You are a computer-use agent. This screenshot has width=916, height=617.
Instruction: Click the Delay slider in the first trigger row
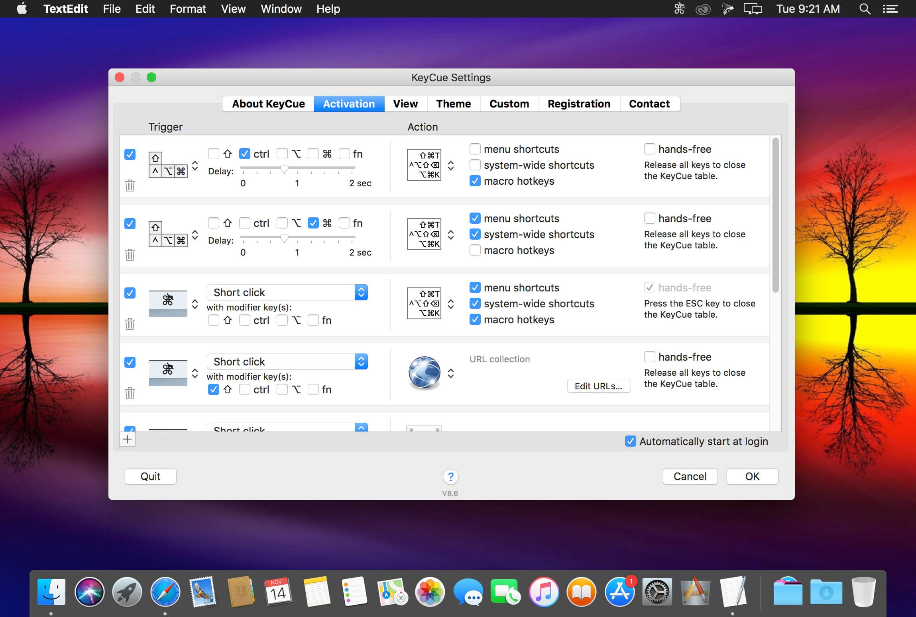pos(297,168)
